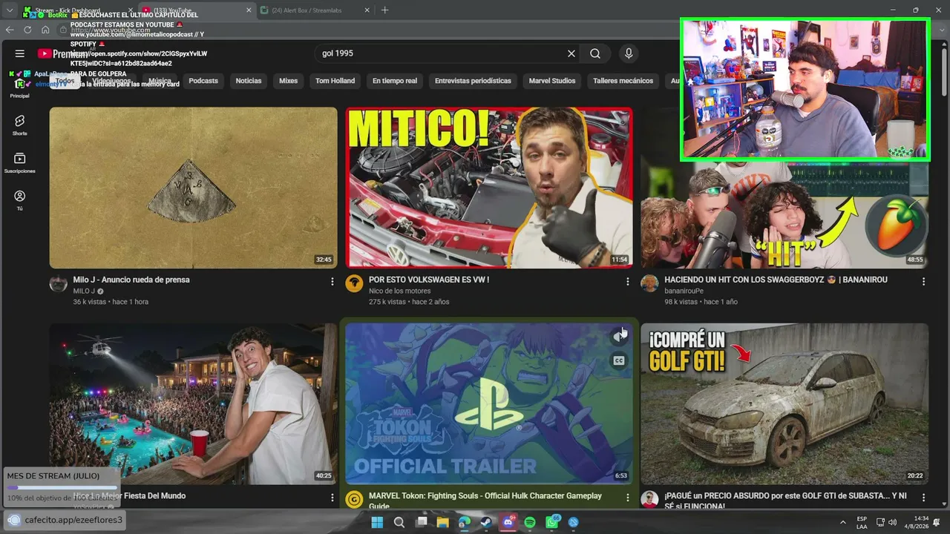Select the Podcasts filter chip
950x534 pixels.
pyautogui.click(x=203, y=81)
